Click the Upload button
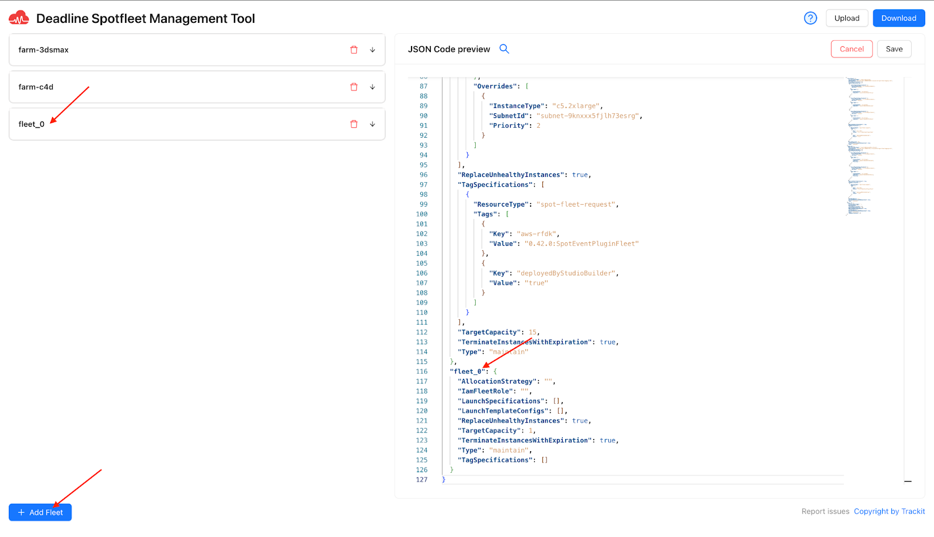This screenshot has width=934, height=537. click(847, 18)
